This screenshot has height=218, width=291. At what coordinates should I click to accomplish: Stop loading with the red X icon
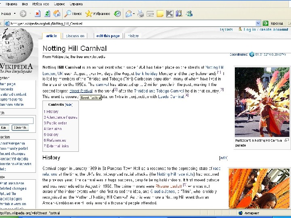(x=38, y=14)
